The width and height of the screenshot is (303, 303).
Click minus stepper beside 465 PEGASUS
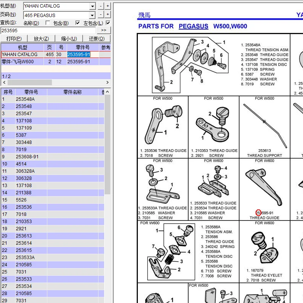[101, 14]
